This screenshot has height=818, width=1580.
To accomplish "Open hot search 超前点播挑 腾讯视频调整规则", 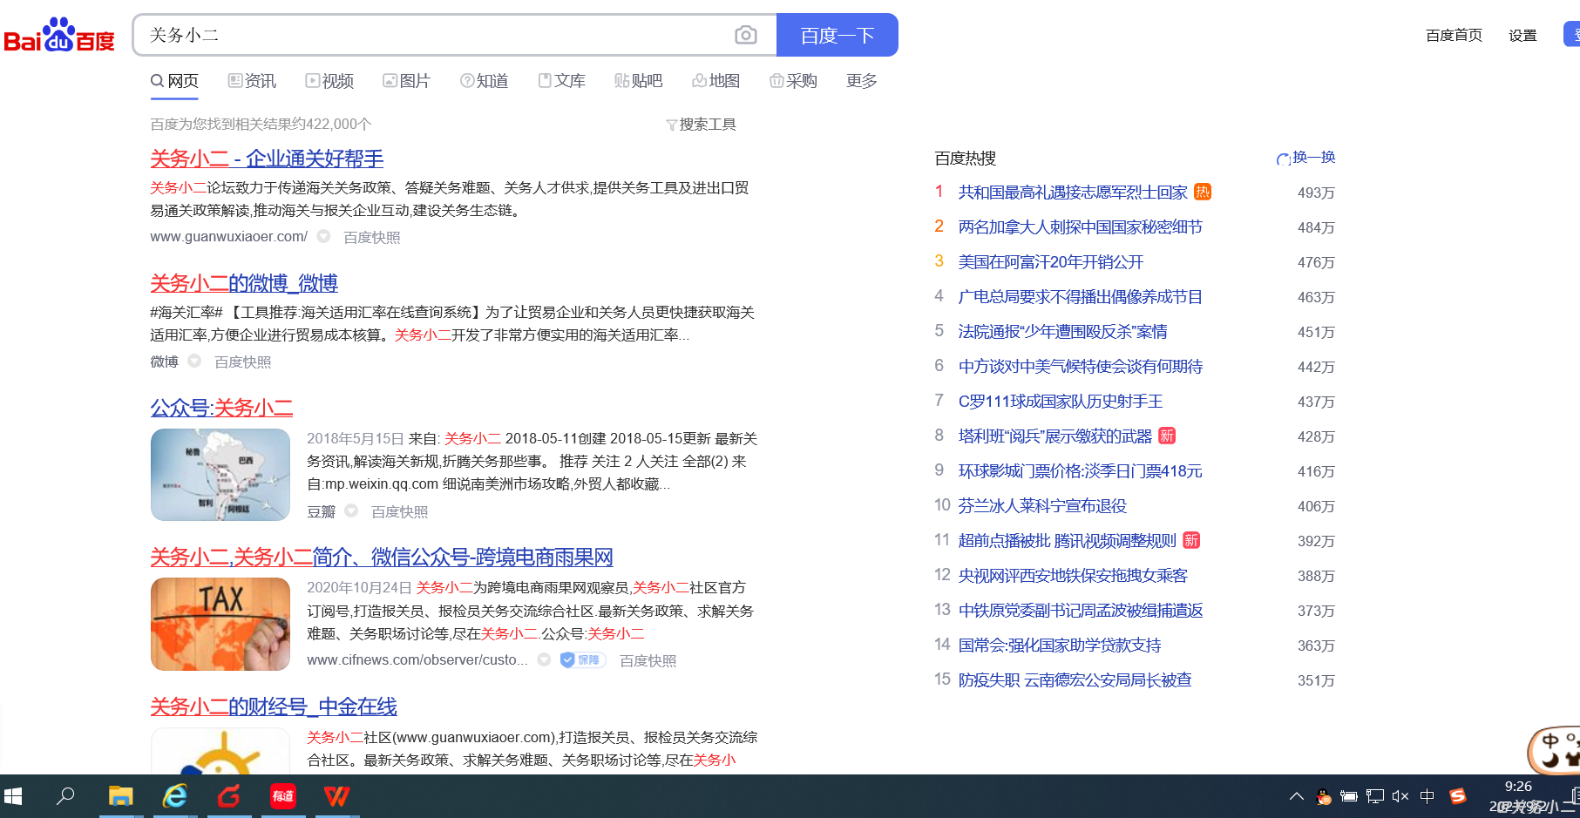I will click(x=1068, y=541).
